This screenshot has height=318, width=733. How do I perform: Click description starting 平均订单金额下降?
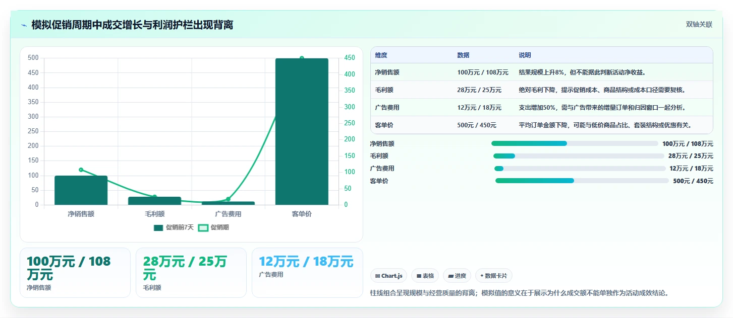pyautogui.click(x=606, y=125)
